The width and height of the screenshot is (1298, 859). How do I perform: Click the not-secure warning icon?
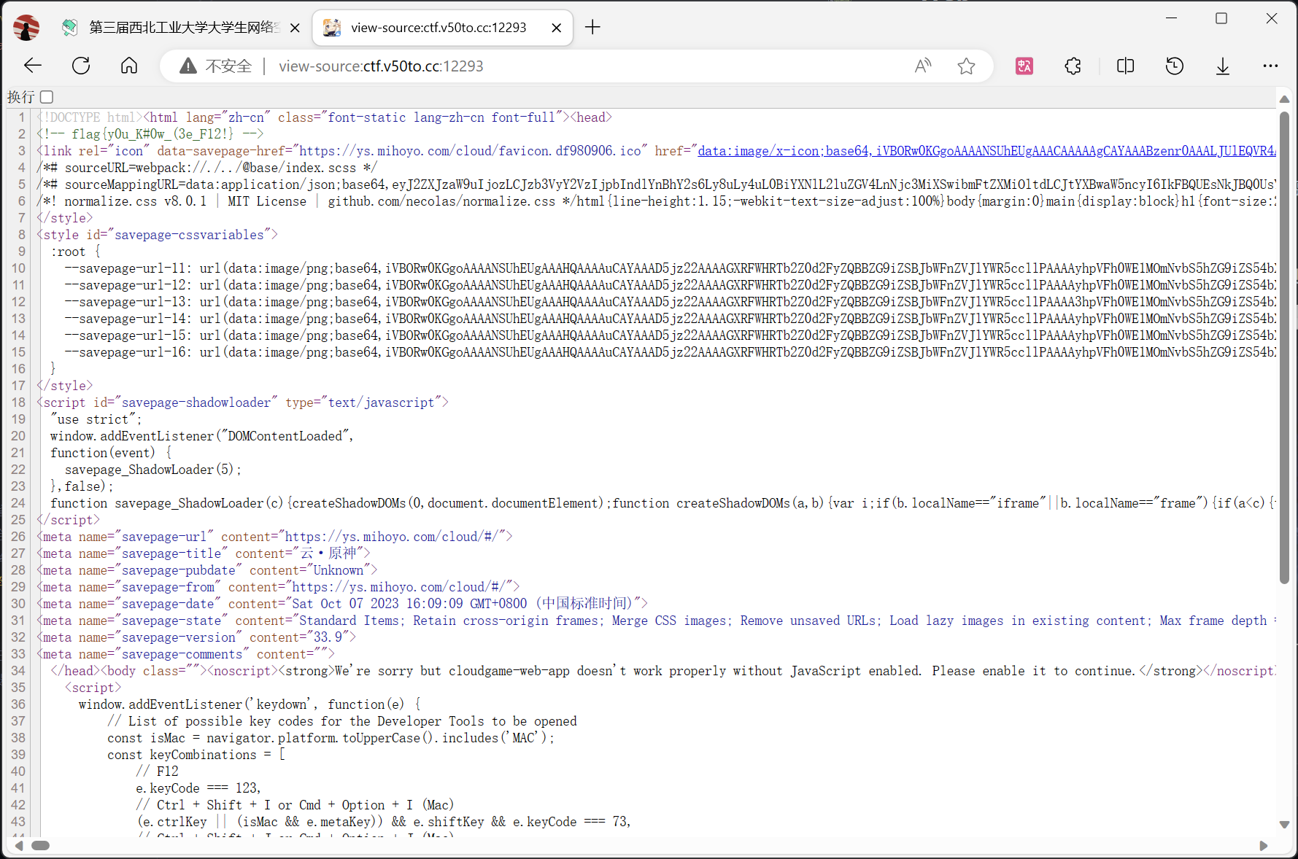(188, 66)
